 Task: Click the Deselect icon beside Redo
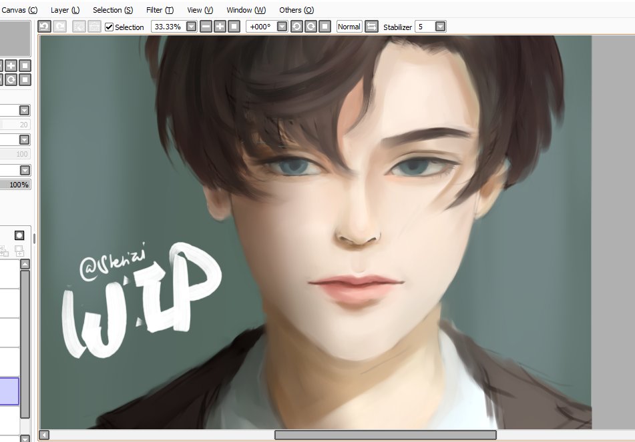[x=79, y=27]
